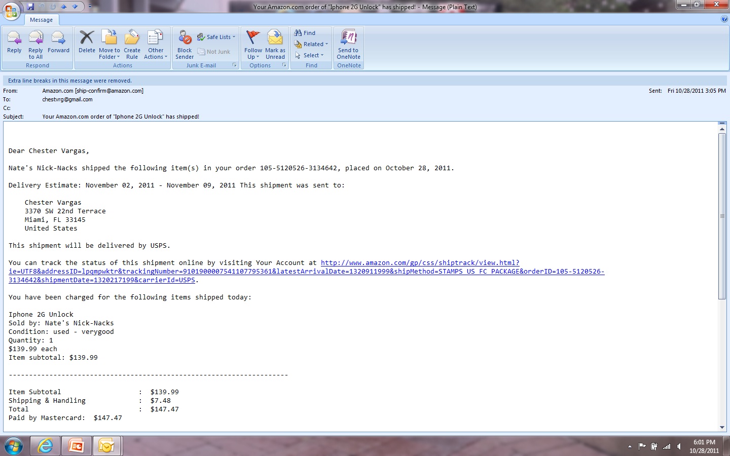Click Find in the ribbon
Image resolution: width=730 pixels, height=456 pixels.
tap(305, 33)
